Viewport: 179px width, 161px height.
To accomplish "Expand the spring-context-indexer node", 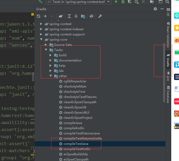I will [x=41, y=29].
